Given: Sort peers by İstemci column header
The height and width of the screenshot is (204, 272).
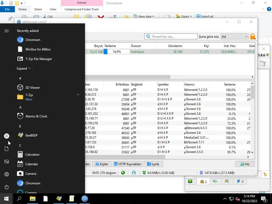Looking at the screenshot, I should click(196, 84).
